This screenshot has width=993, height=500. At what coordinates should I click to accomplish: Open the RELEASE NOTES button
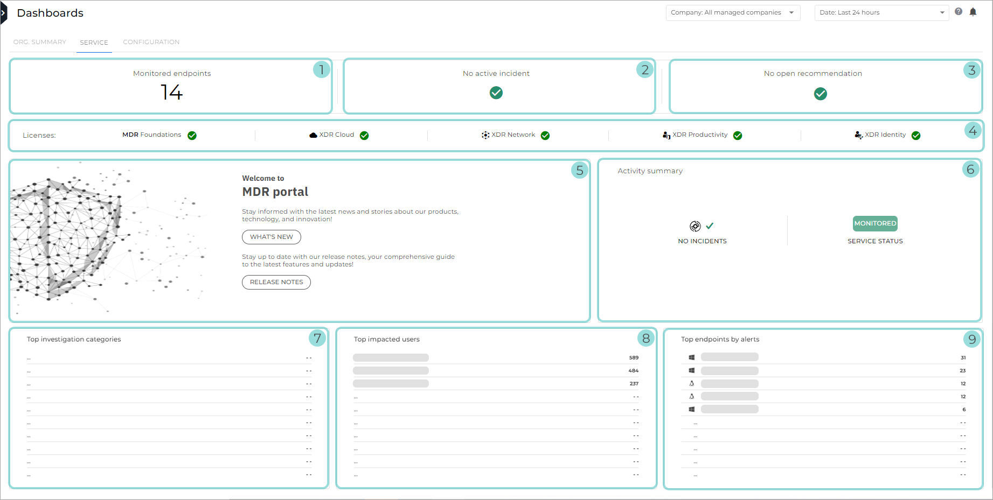point(276,282)
